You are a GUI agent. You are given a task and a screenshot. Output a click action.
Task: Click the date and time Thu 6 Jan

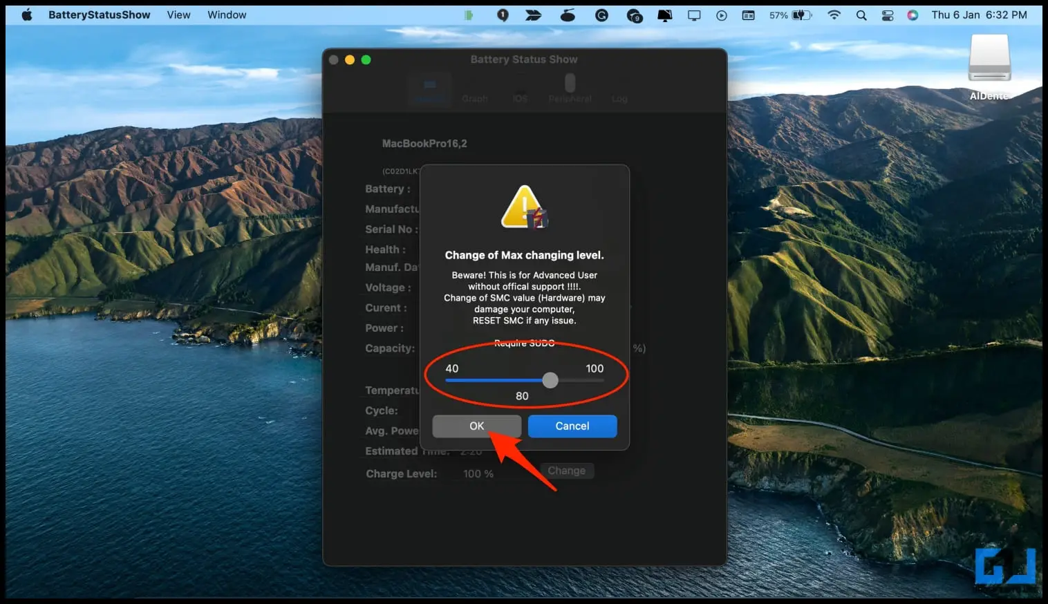(979, 15)
